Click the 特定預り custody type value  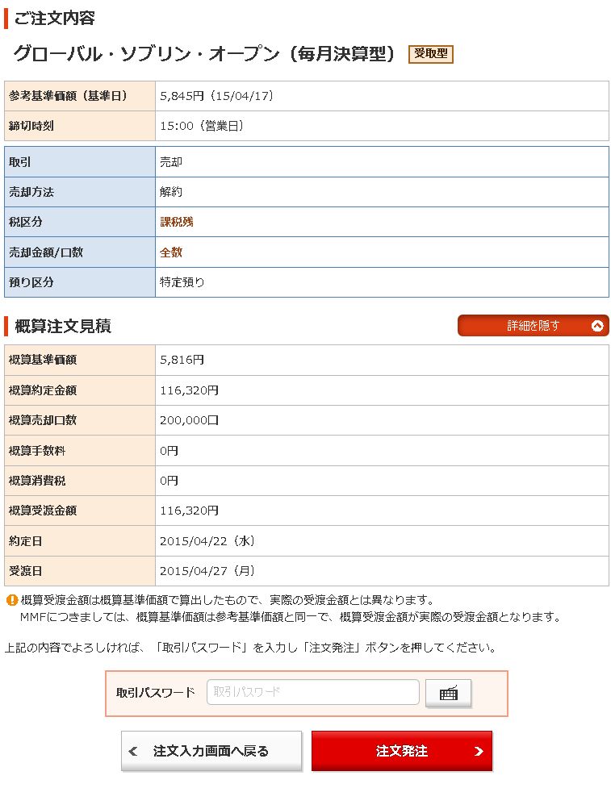point(182,282)
